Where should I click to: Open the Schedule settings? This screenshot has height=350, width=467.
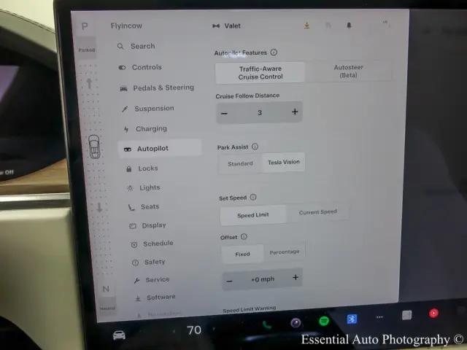pyautogui.click(x=152, y=244)
